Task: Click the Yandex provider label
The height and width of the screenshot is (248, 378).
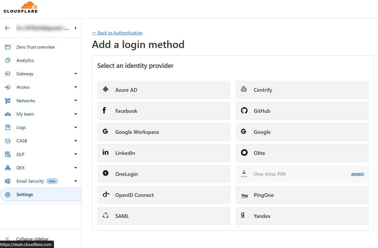Action: click(x=262, y=216)
